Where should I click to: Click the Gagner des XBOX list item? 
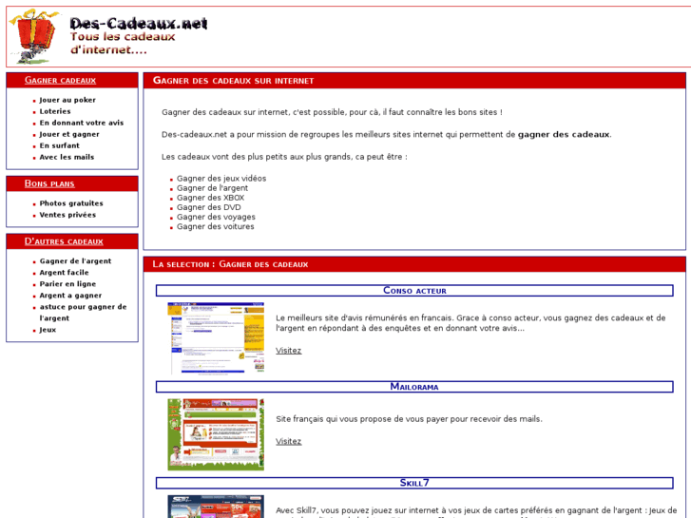click(210, 198)
